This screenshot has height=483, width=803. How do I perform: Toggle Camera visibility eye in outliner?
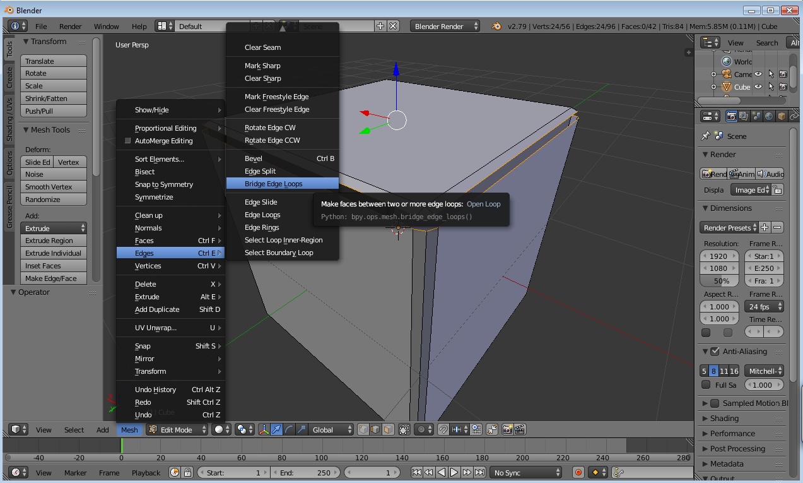[x=758, y=74]
